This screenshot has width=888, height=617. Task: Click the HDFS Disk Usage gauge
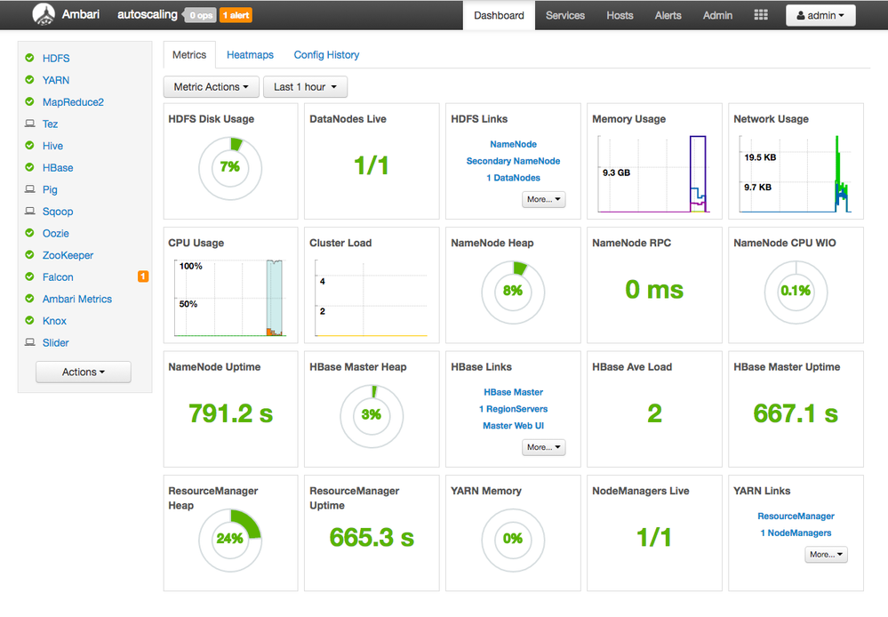click(x=229, y=167)
